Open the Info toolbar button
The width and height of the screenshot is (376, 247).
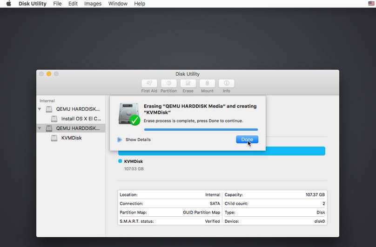[226, 83]
